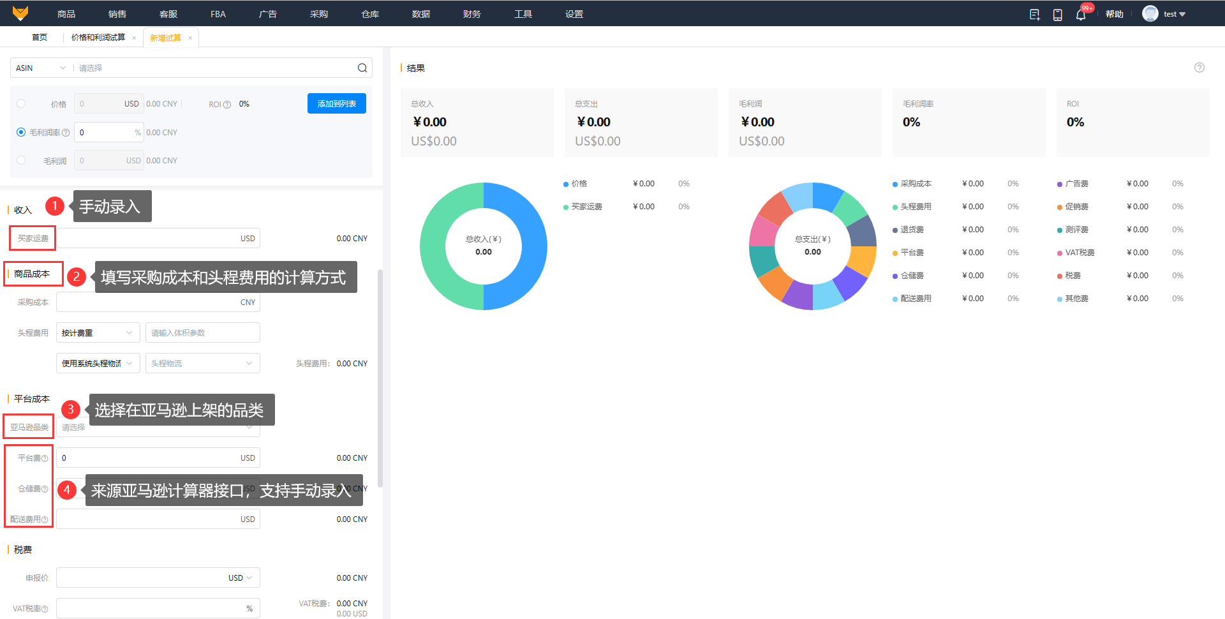The width and height of the screenshot is (1225, 619).
Task: Click the 添加到列表 button
Action: (336, 103)
